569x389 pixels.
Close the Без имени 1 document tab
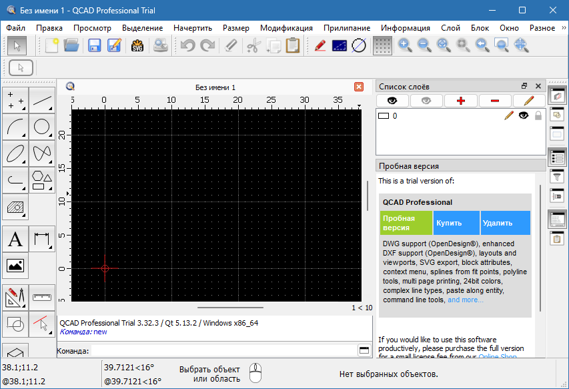(x=358, y=87)
